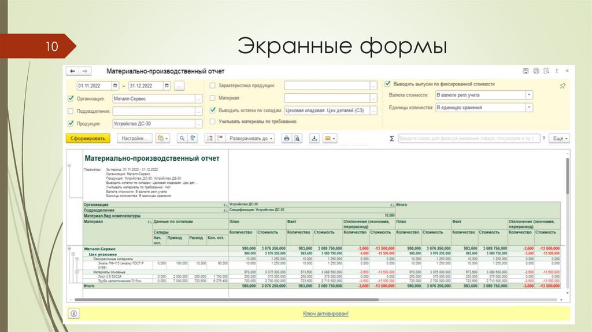
Task: Click the period selection ellipsis button
Action: click(x=179, y=86)
